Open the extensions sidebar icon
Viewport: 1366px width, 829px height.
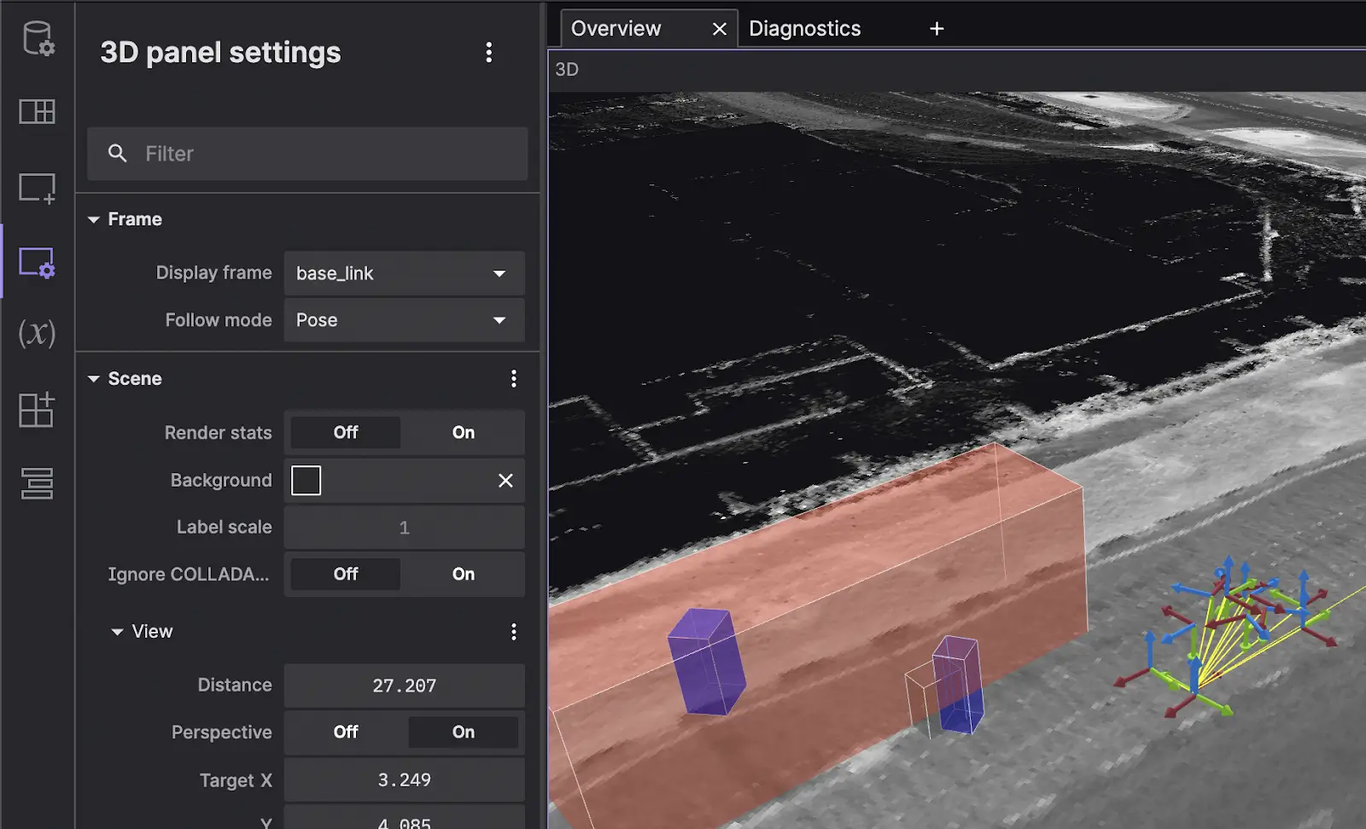pyautogui.click(x=38, y=410)
